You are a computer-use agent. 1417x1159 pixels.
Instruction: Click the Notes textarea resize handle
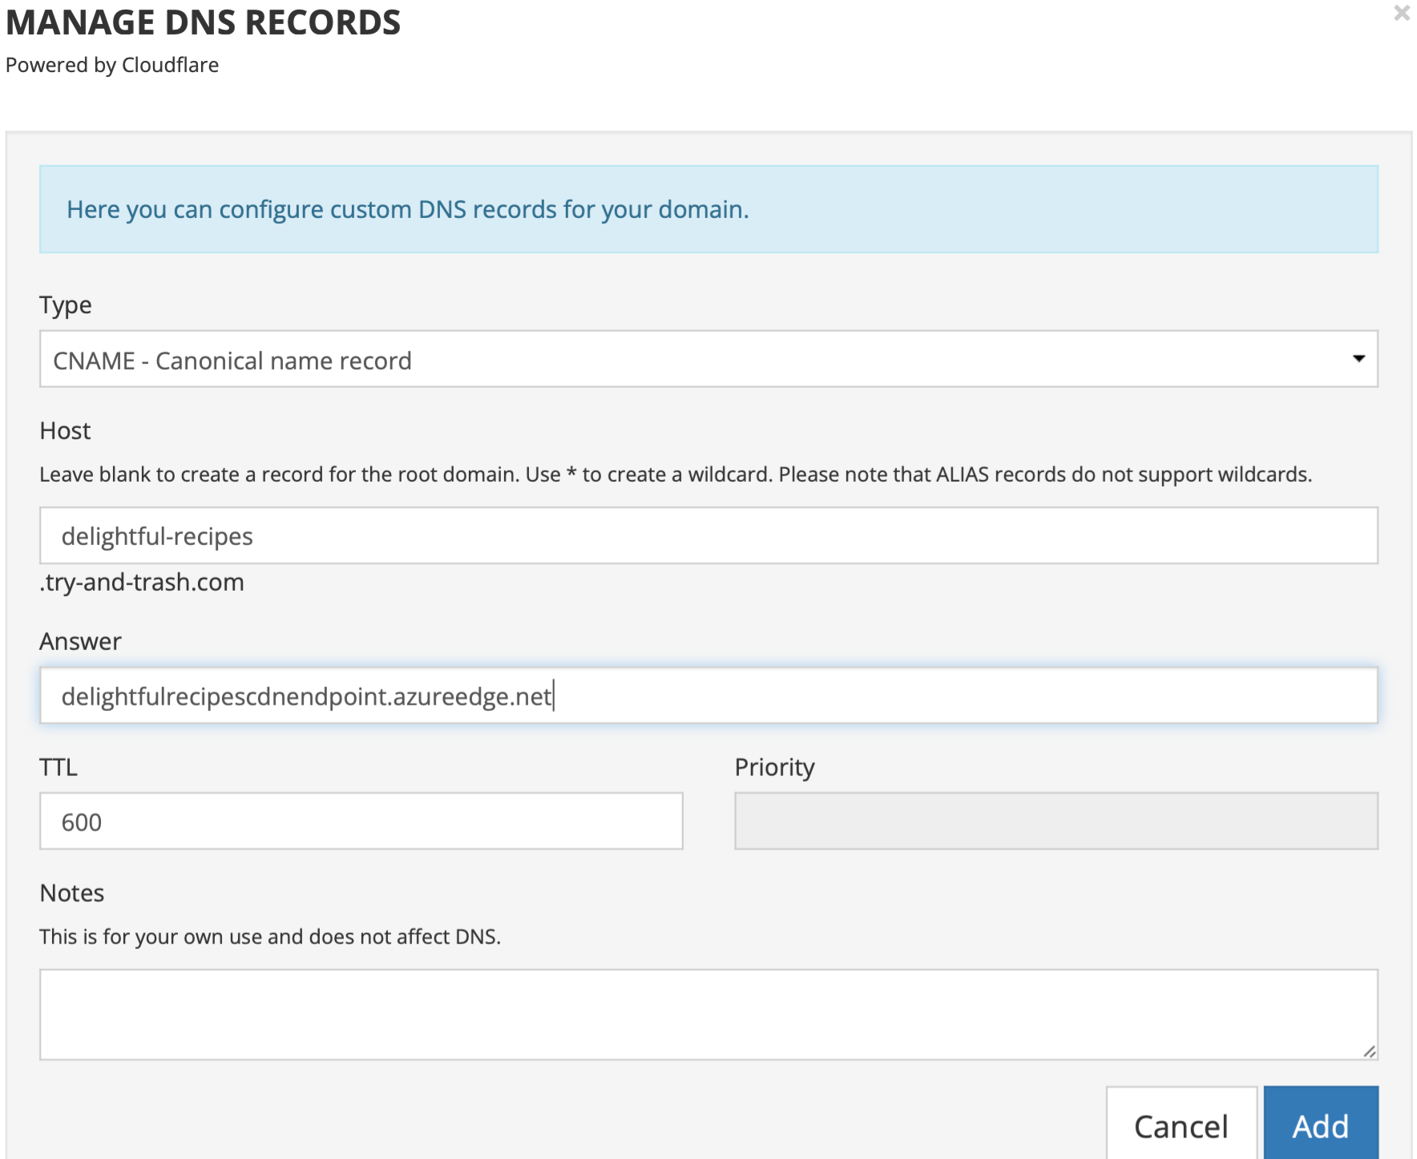click(x=1370, y=1052)
